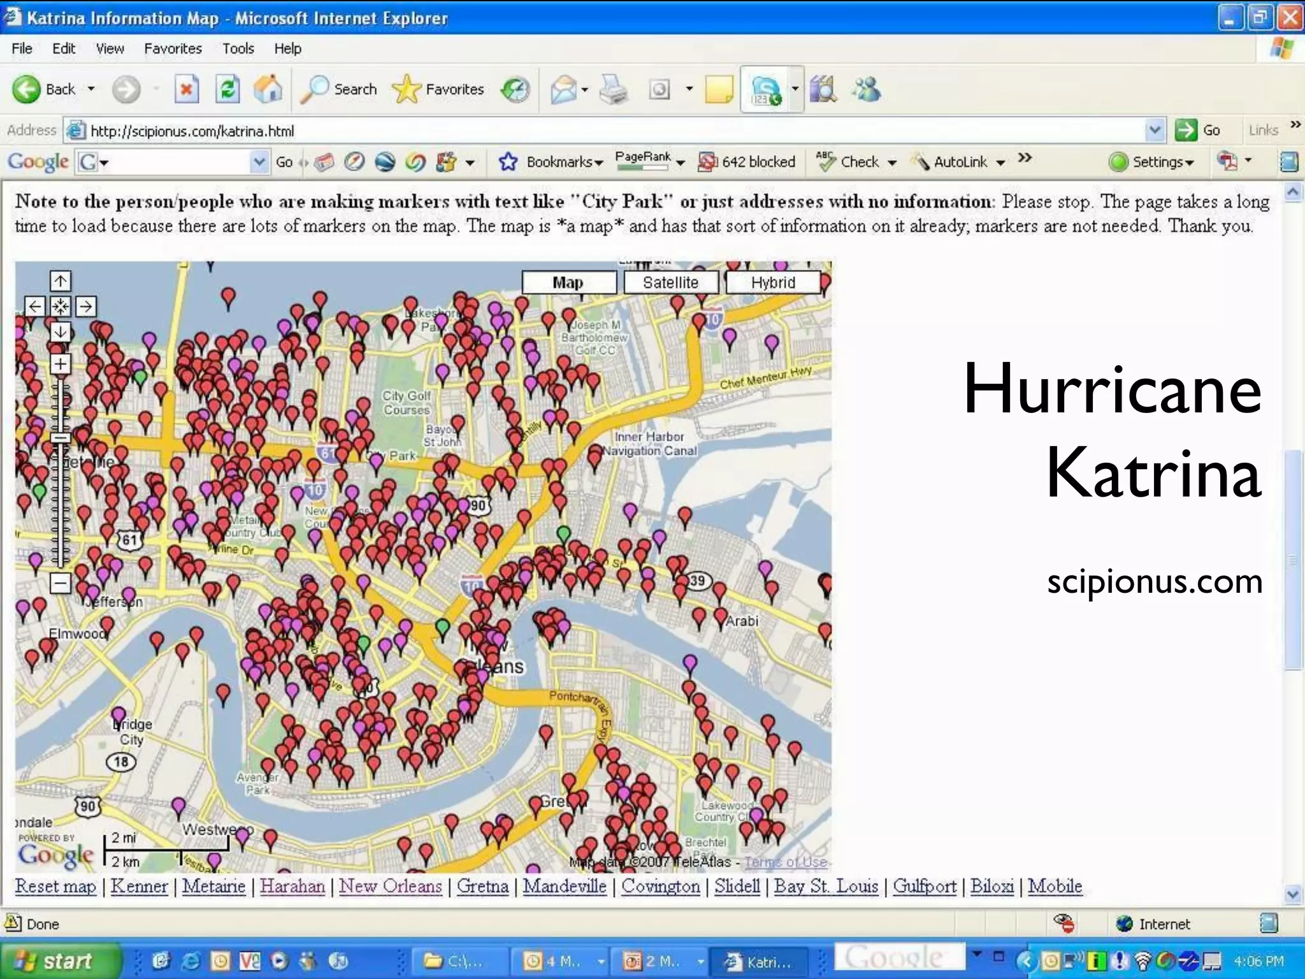Click the Reset map link
Image resolution: width=1305 pixels, height=979 pixels.
(x=55, y=886)
